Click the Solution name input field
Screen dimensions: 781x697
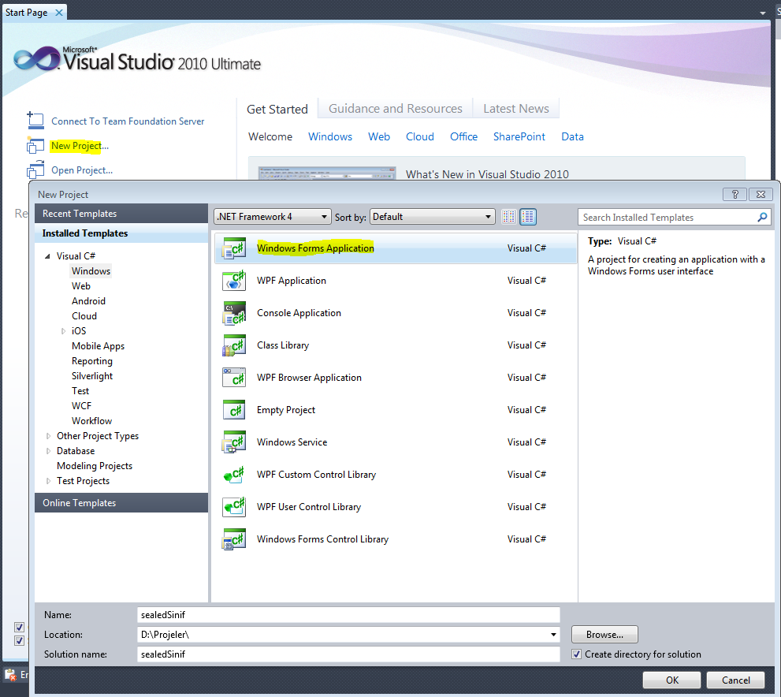click(x=348, y=654)
